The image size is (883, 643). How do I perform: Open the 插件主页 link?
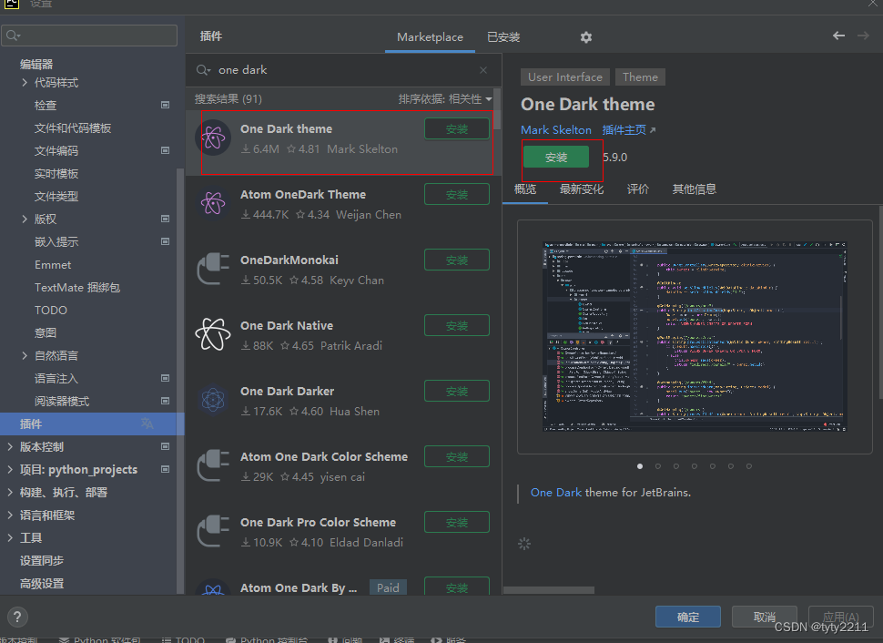[624, 130]
